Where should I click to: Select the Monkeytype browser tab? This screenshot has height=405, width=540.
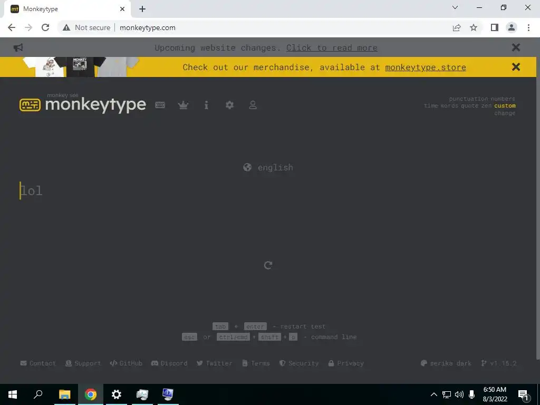(x=67, y=9)
